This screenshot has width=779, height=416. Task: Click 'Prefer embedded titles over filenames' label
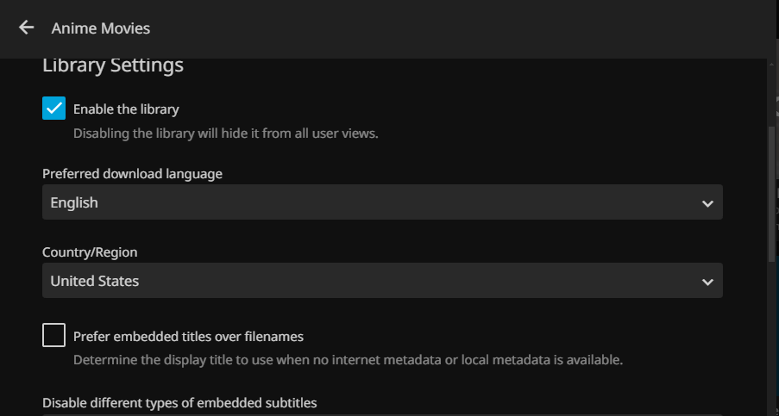(188, 337)
